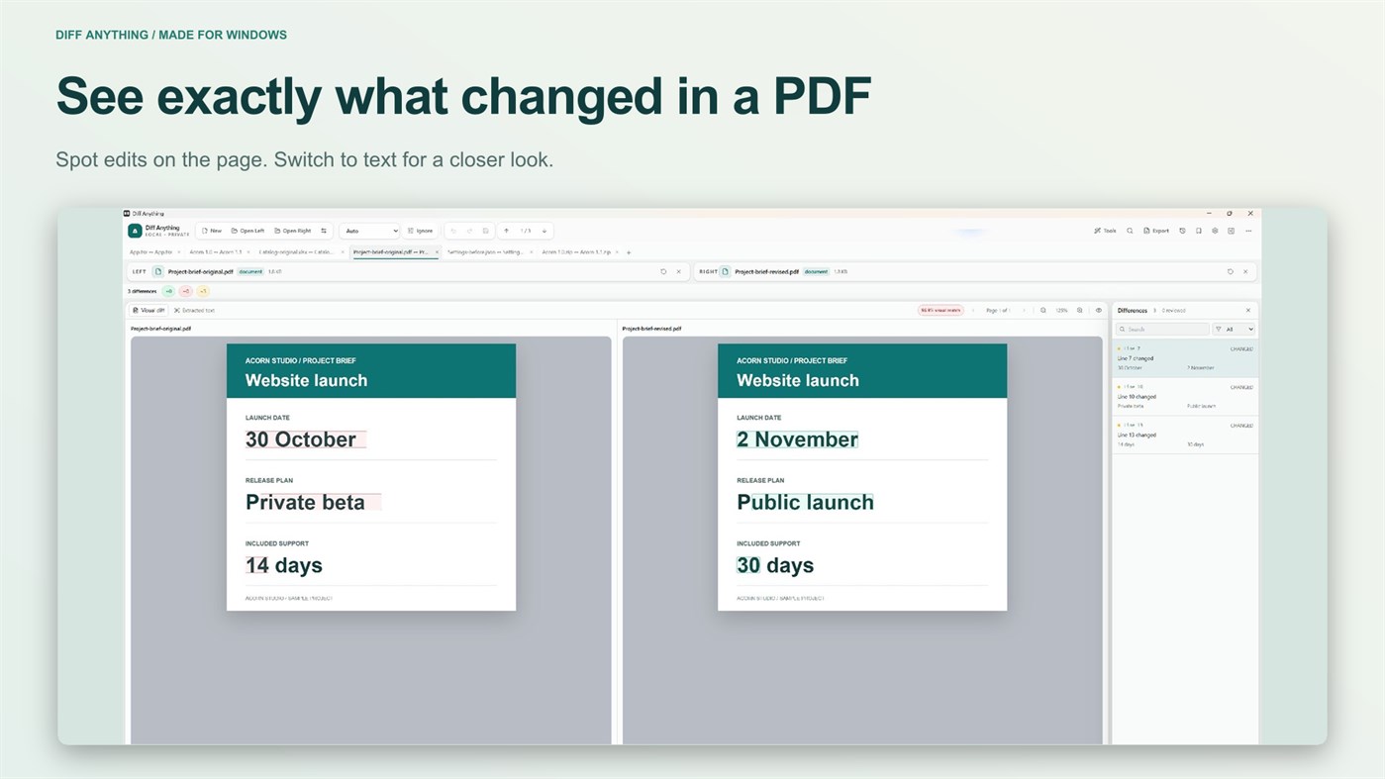Toggle the red removed count badge

pyautogui.click(x=185, y=291)
